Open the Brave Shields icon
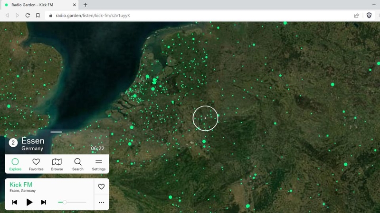This screenshot has width=380, height=213. (x=369, y=16)
